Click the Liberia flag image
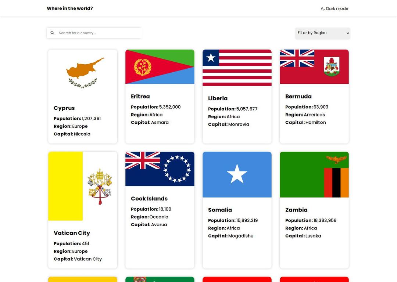The height and width of the screenshot is (282, 397). (237, 68)
